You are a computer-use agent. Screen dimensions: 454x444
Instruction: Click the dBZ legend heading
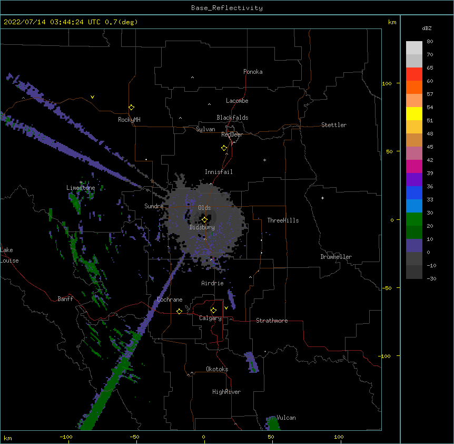click(x=427, y=28)
